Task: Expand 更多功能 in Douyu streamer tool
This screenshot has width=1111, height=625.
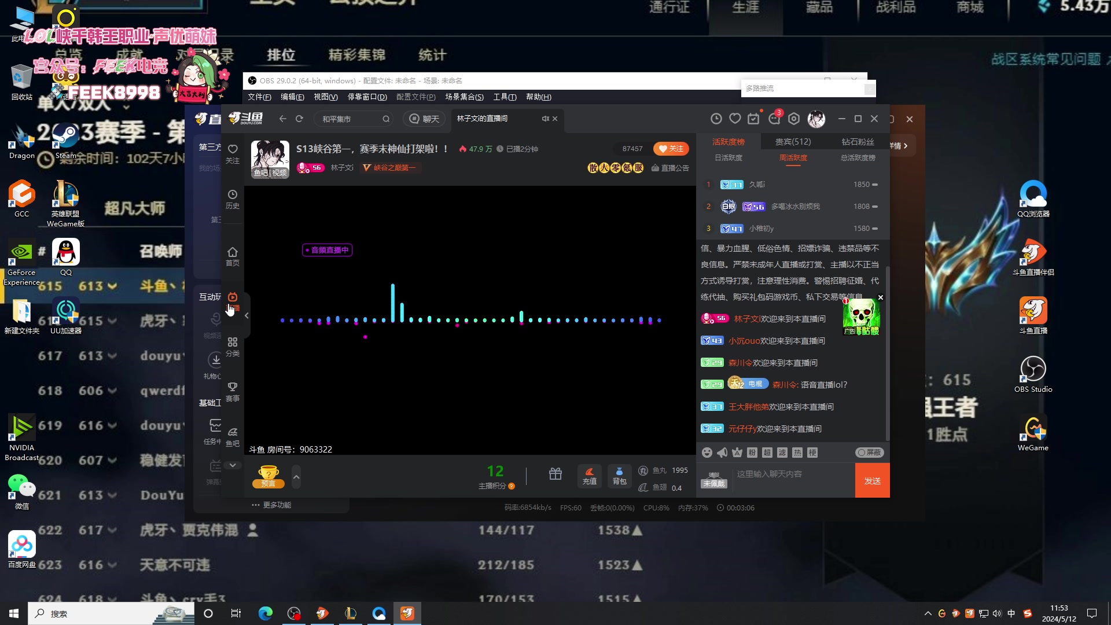Action: point(271,505)
